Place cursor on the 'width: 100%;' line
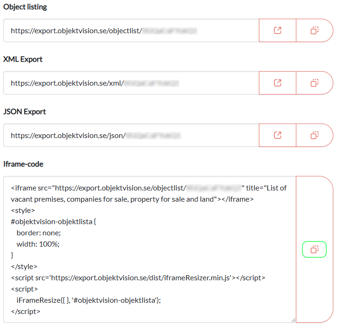This screenshot has width=338, height=328. pyautogui.click(x=38, y=244)
